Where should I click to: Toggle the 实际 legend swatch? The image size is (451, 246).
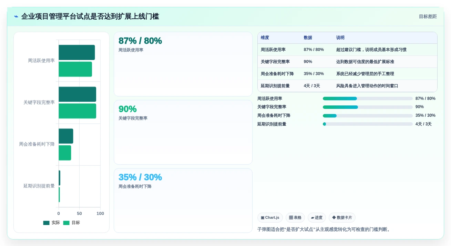(46, 223)
